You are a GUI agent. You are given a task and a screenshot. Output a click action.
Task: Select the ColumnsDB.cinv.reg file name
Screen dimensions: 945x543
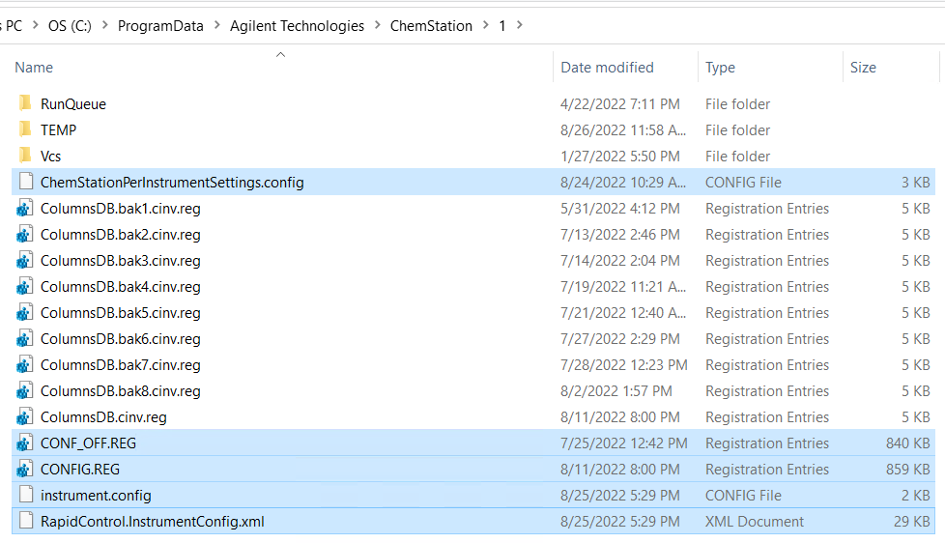tap(103, 417)
